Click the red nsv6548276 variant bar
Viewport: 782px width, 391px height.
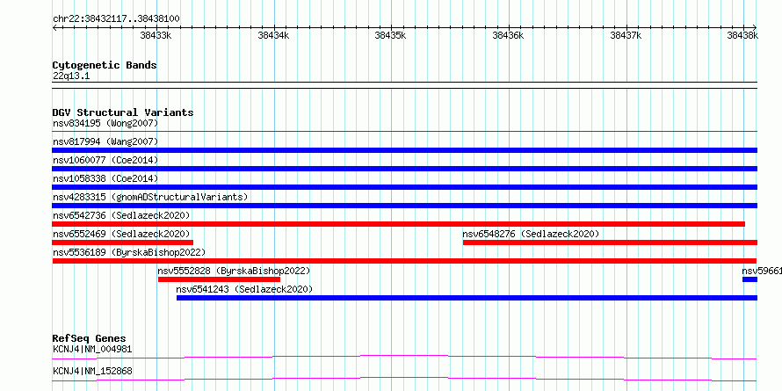point(610,243)
